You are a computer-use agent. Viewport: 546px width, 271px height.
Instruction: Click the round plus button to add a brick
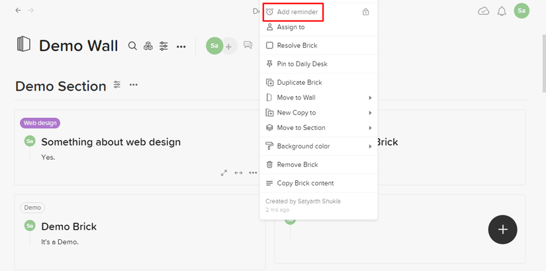(x=503, y=229)
